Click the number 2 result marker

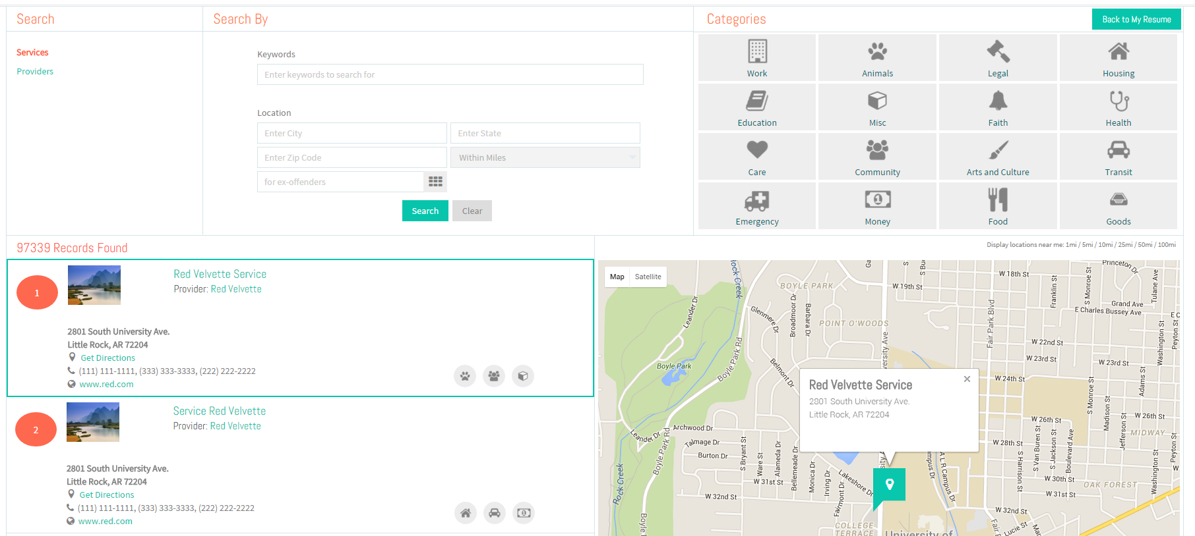point(36,429)
